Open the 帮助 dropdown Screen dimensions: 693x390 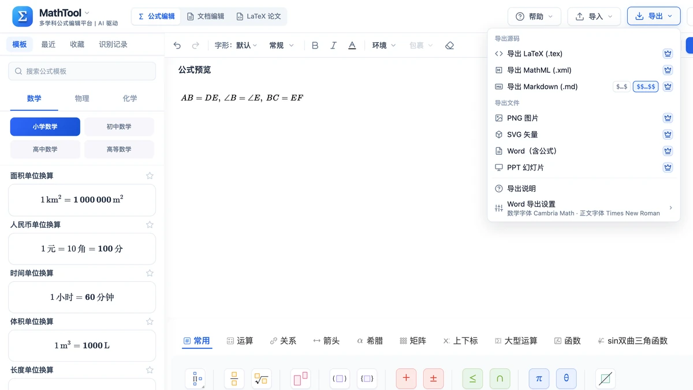pos(534,17)
